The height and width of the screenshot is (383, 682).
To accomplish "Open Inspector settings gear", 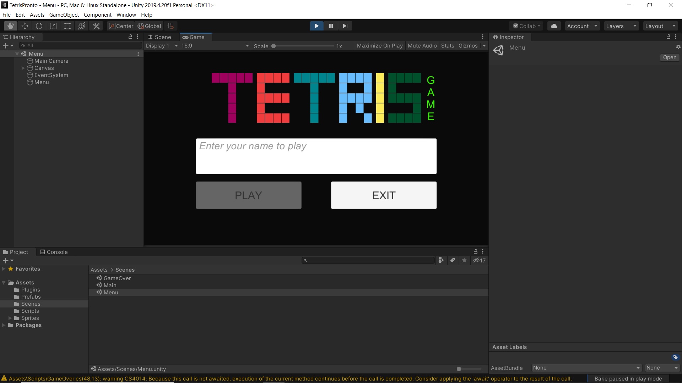I will pyautogui.click(x=678, y=47).
